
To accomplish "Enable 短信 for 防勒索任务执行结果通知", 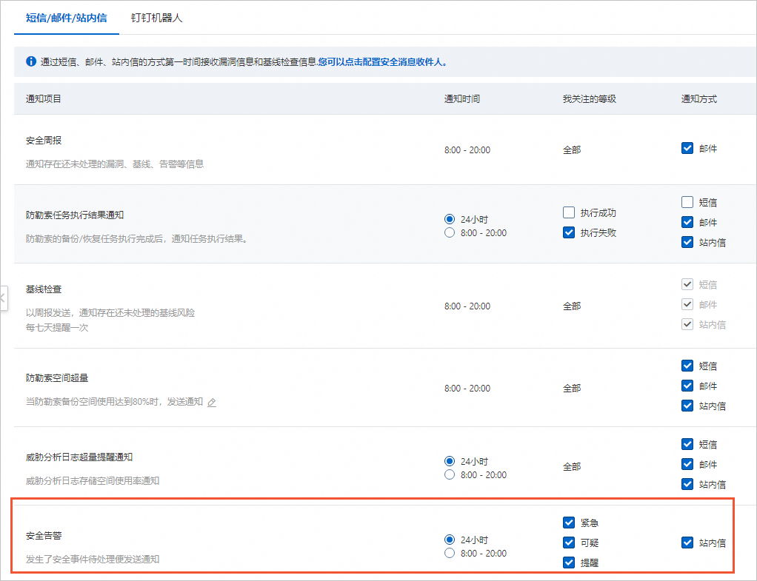I will coord(687,202).
